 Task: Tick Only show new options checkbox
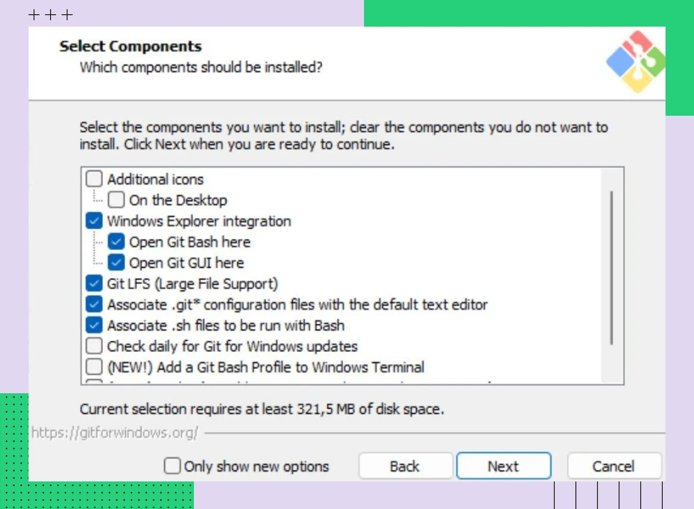[x=172, y=466]
